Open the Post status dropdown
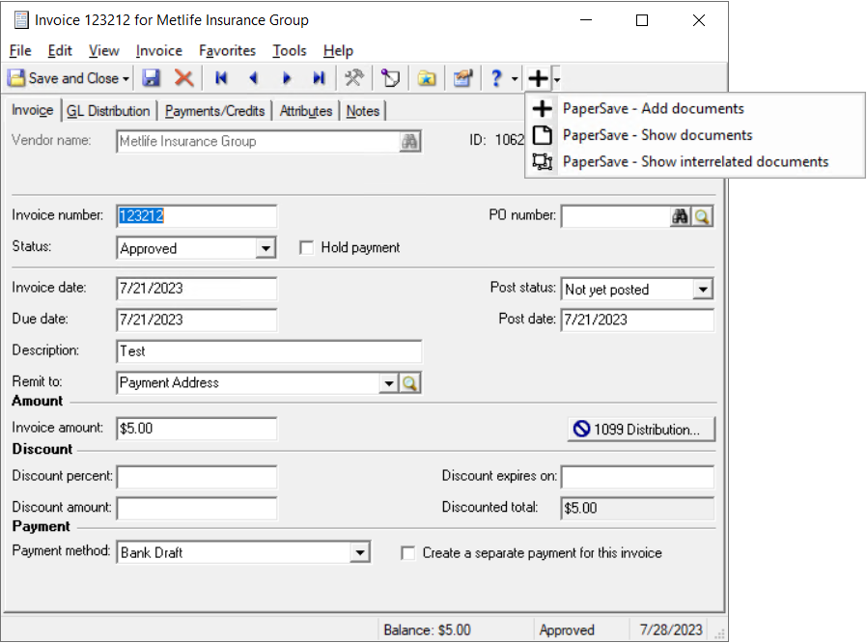 pos(703,290)
